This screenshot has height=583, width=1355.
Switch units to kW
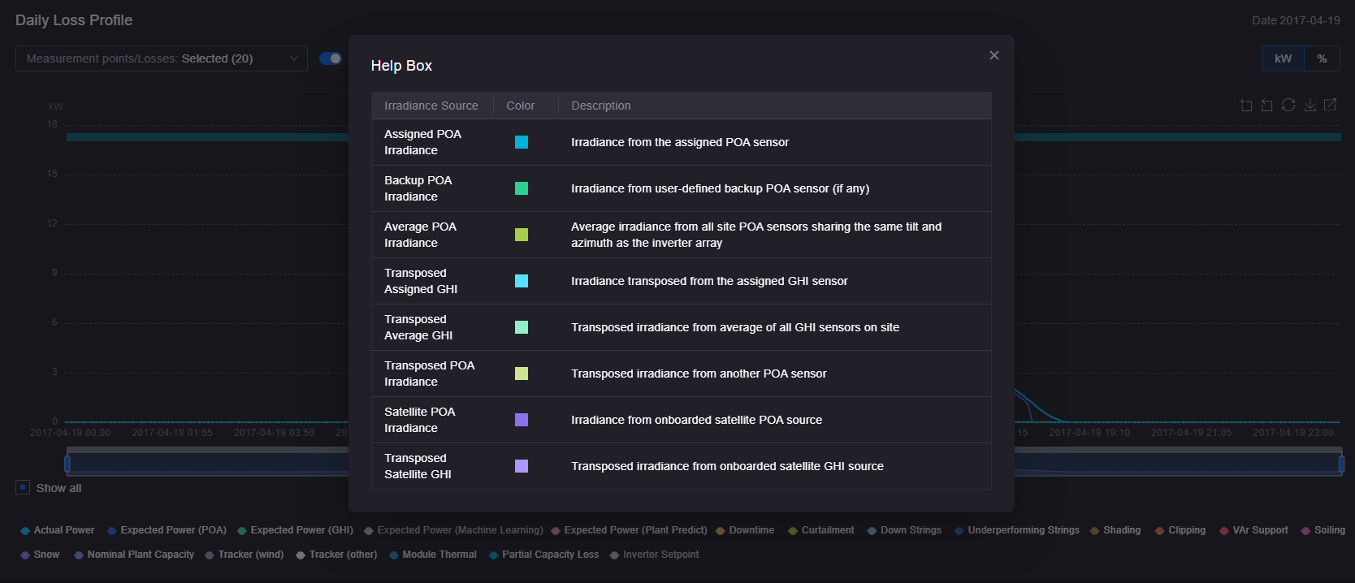tap(1283, 58)
